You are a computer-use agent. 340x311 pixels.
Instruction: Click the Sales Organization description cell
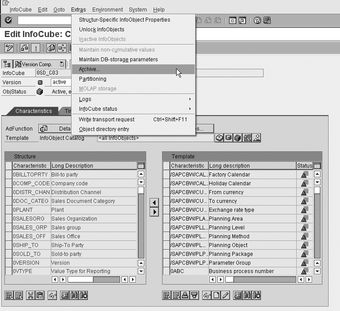[x=94, y=219]
